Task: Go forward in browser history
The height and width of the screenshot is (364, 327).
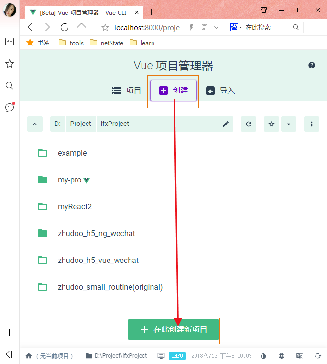Action: coord(47,27)
